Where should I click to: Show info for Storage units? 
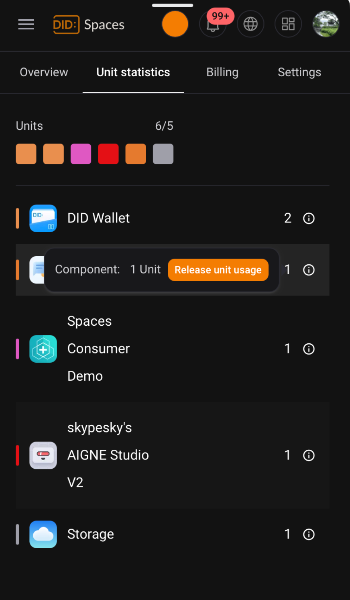pos(309,535)
